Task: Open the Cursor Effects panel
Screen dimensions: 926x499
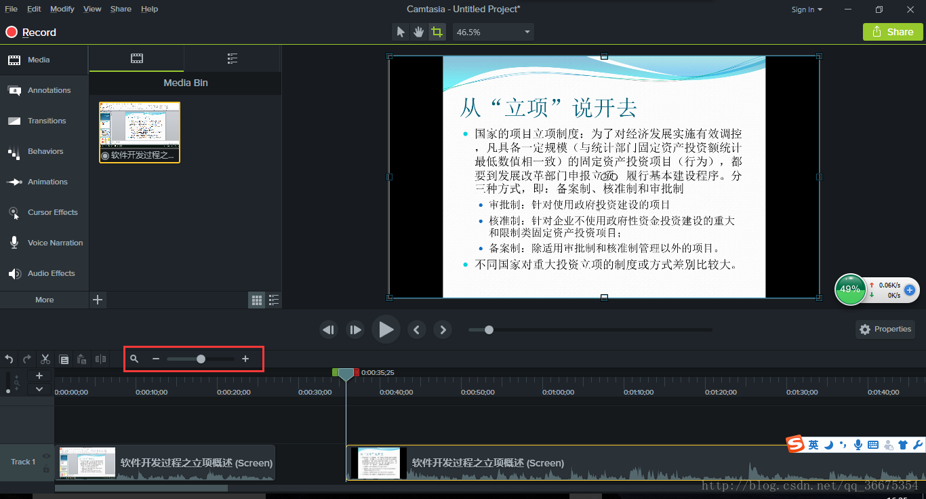Action: [44, 212]
